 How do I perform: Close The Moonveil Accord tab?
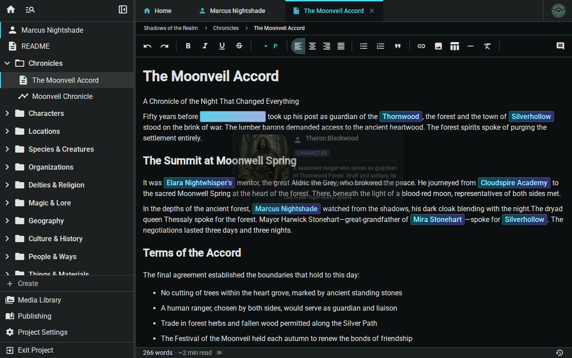(x=372, y=11)
